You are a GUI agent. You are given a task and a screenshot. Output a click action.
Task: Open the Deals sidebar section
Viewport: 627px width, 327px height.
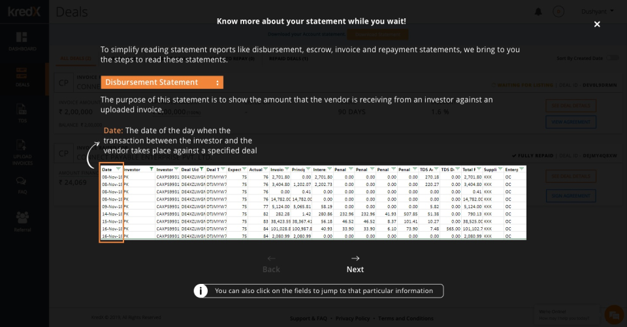point(22,76)
